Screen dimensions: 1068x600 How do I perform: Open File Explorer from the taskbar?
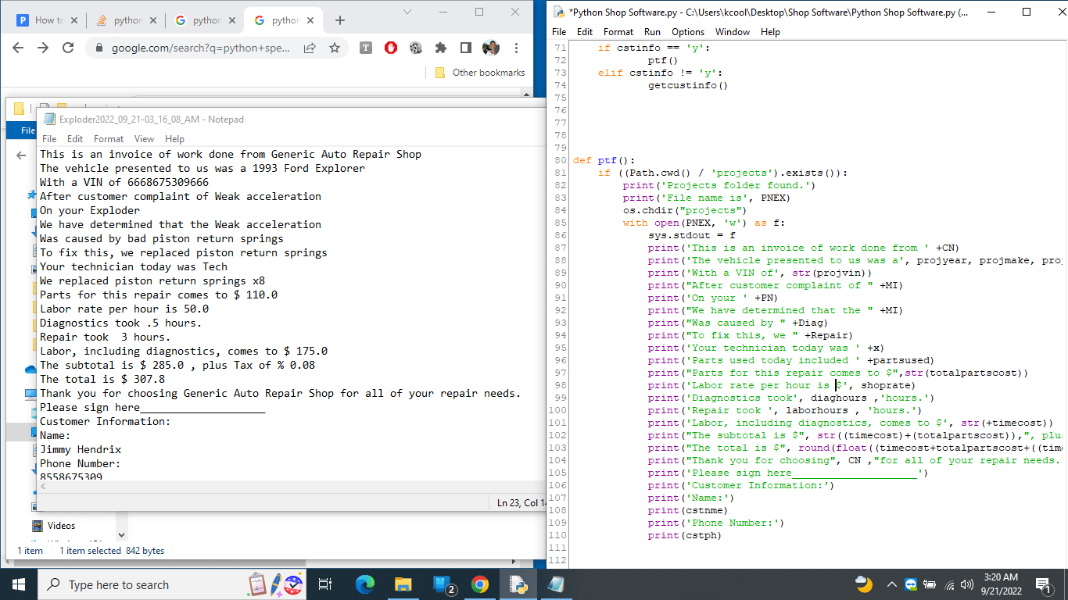[x=403, y=584]
